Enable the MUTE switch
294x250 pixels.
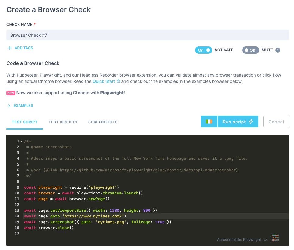250,50
